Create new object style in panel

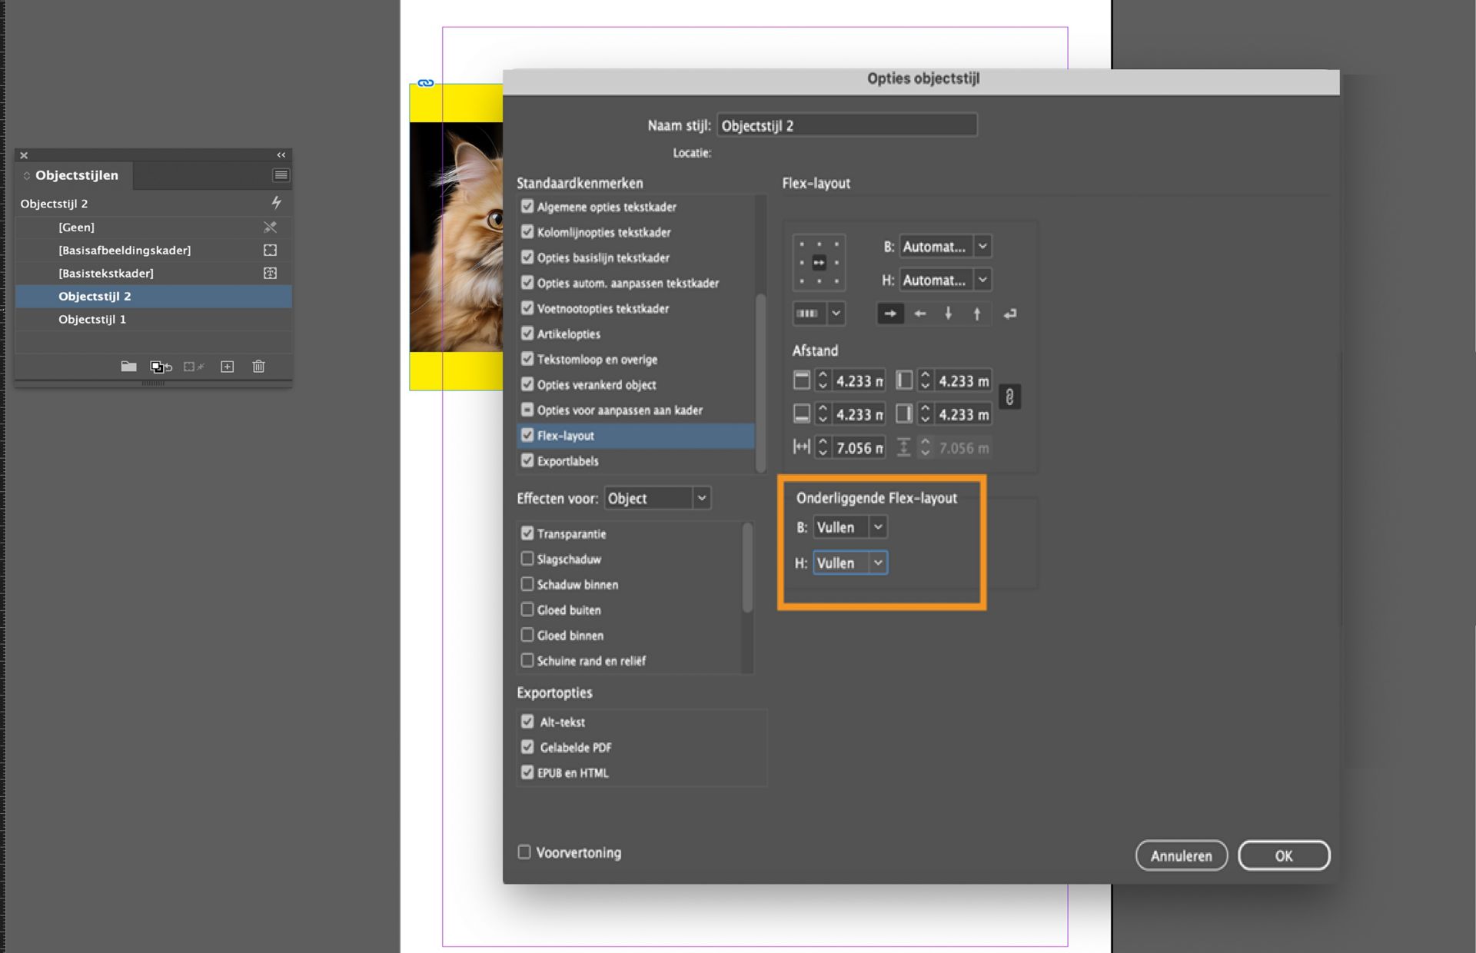tap(227, 367)
